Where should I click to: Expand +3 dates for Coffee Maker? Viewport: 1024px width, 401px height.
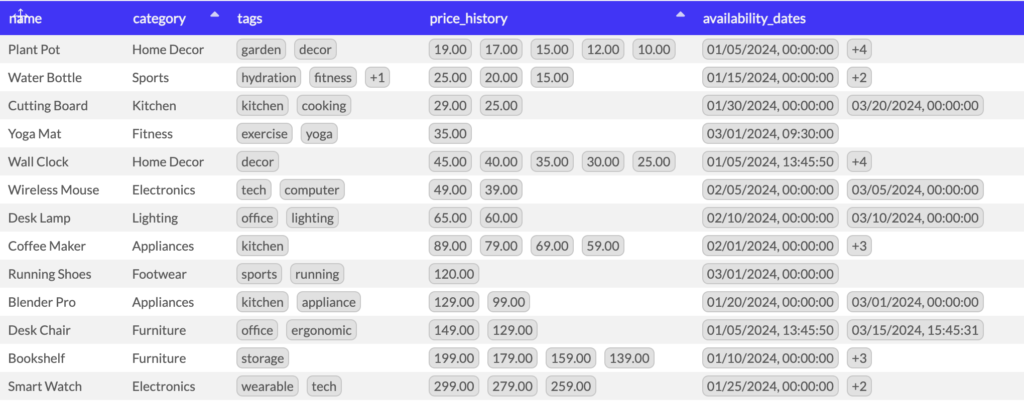(859, 246)
